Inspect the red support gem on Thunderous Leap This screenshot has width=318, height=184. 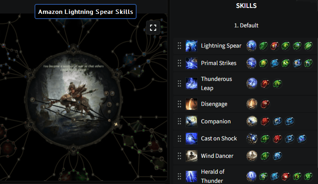click(x=265, y=84)
